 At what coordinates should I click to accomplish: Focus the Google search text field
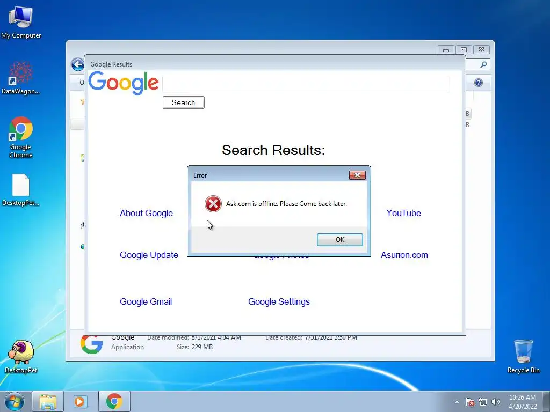click(306, 84)
